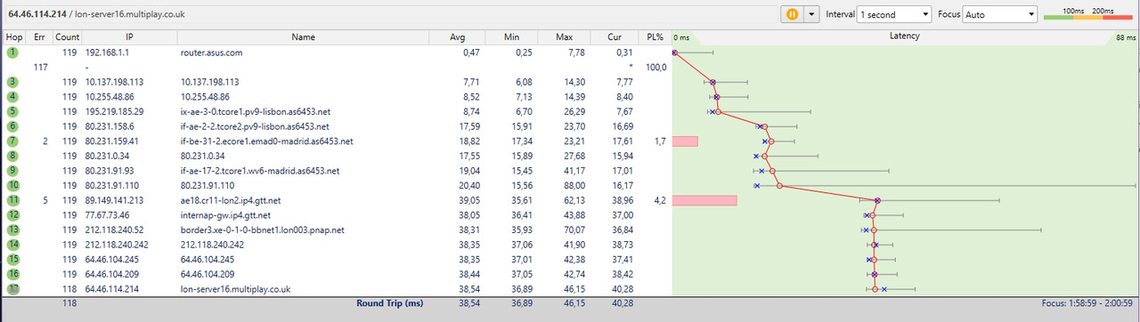Image resolution: width=1140 pixels, height=322 pixels.
Task: Open the dropdown arrow beside the pause button
Action: pyautogui.click(x=810, y=14)
